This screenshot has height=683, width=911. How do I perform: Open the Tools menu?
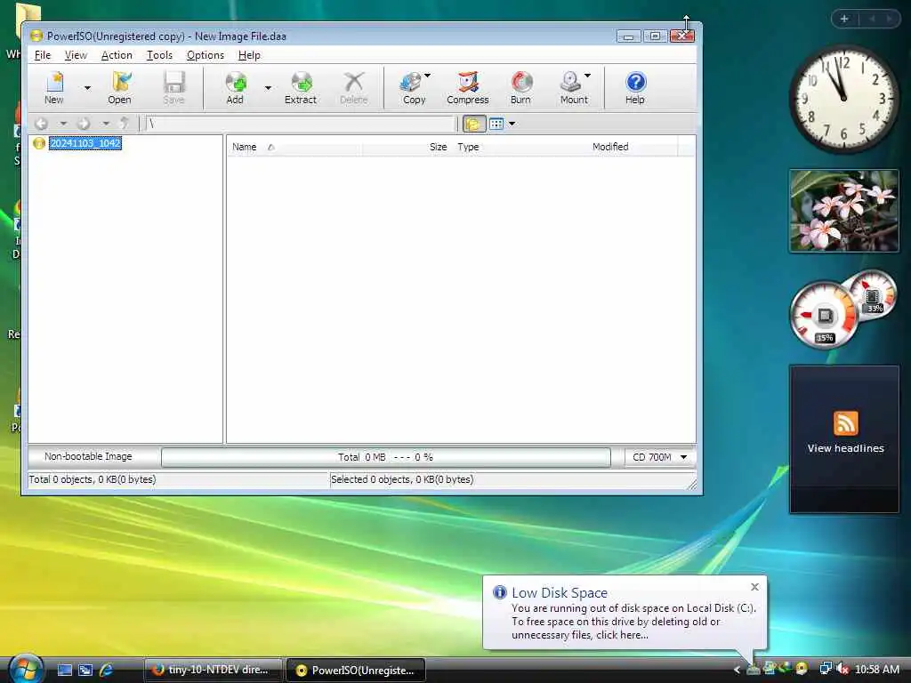(x=159, y=55)
